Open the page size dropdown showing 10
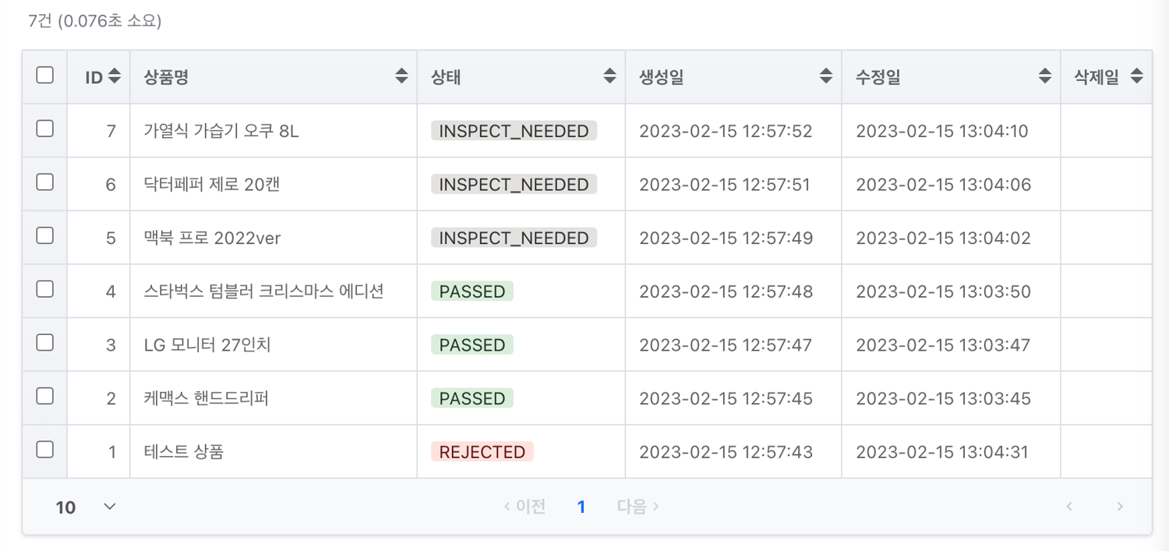Screen dimensions: 1169x551 [86, 507]
